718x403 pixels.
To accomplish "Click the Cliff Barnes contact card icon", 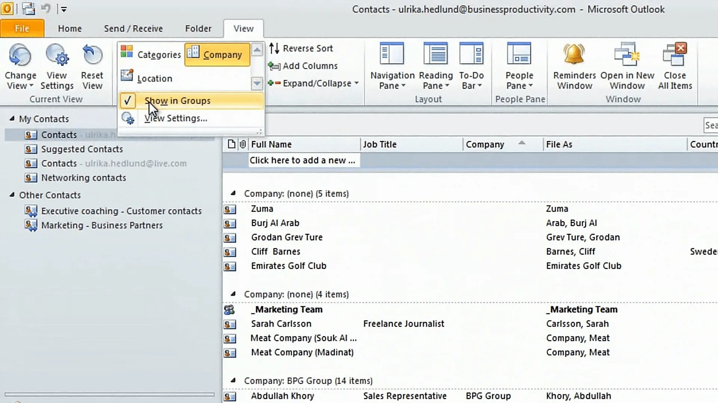I will pyautogui.click(x=230, y=252).
